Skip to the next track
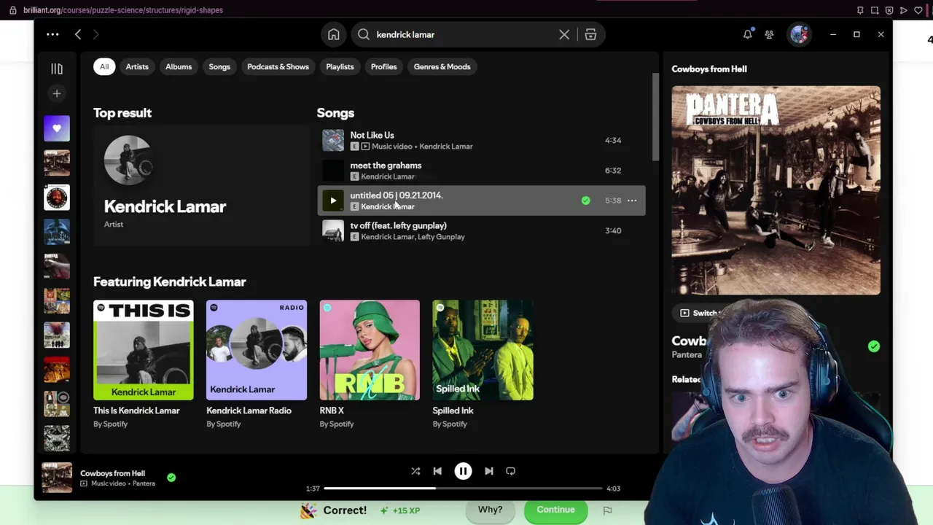The width and height of the screenshot is (933, 525). tap(489, 471)
